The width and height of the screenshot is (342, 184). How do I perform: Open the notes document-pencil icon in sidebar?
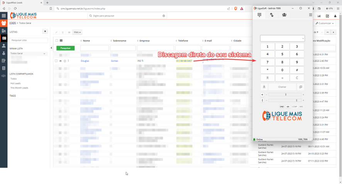pos(4,61)
